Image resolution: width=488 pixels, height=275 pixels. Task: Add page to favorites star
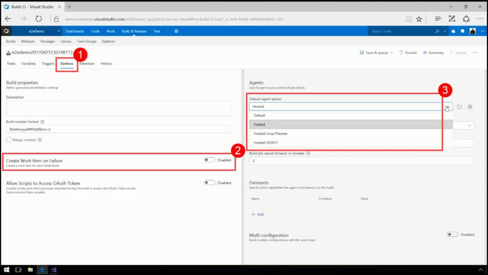[419, 19]
